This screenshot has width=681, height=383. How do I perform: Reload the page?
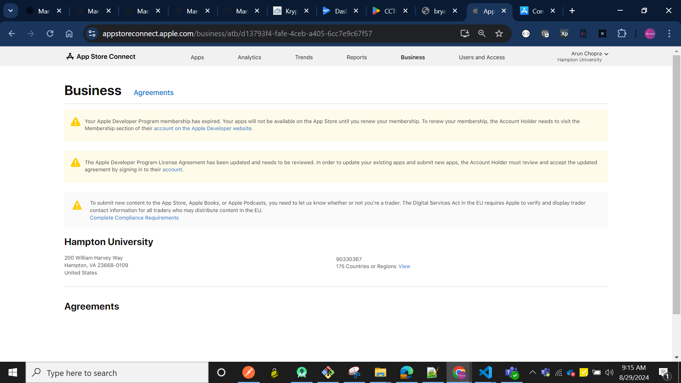50,34
